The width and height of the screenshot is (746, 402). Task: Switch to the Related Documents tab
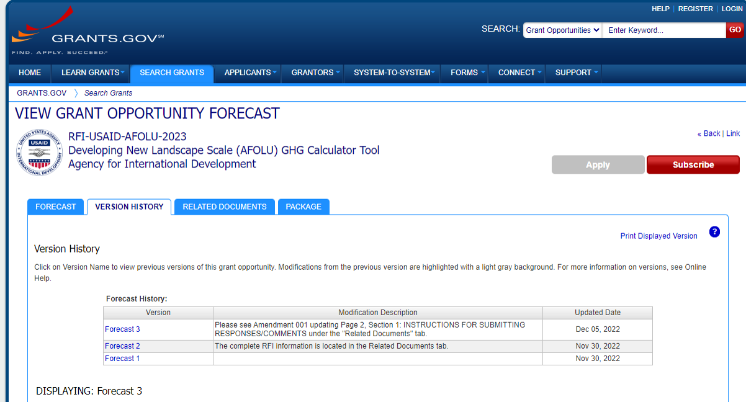pyautogui.click(x=225, y=207)
